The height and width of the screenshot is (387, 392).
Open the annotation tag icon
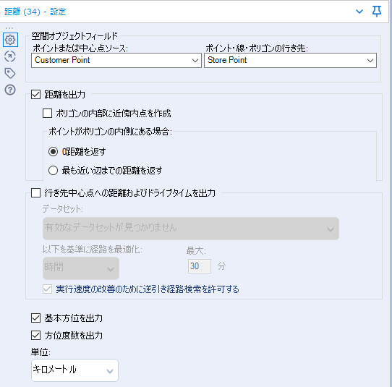pyautogui.click(x=10, y=73)
